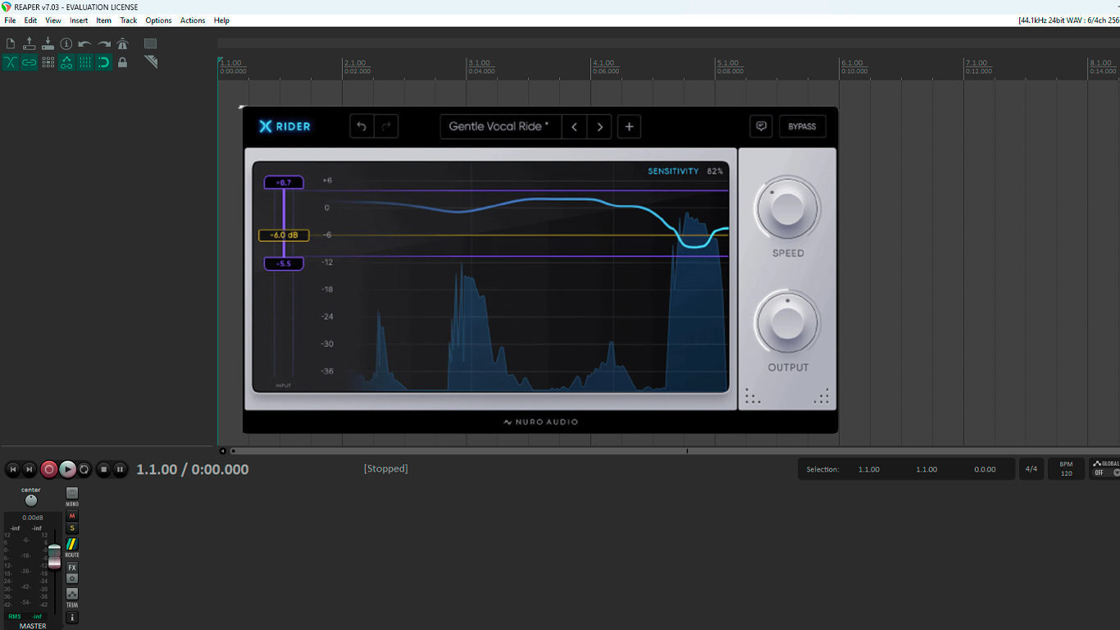This screenshot has width=1120, height=630.
Task: Click the transport Stop button
Action: tap(103, 469)
